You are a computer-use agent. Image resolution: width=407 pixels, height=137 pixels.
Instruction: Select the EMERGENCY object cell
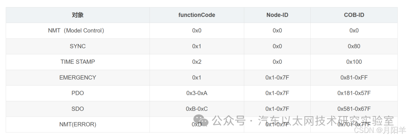click(78, 78)
